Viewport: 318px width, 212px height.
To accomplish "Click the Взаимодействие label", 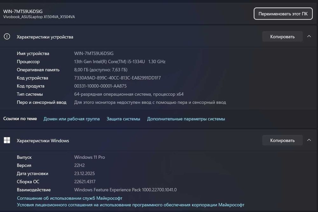I will coord(34,190).
